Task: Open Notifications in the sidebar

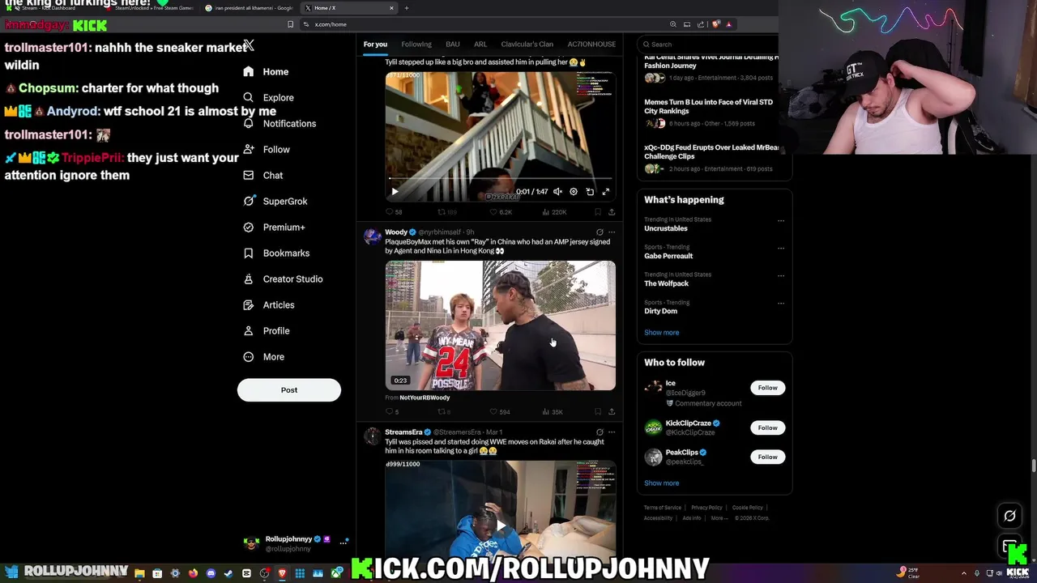Action: 280,123
